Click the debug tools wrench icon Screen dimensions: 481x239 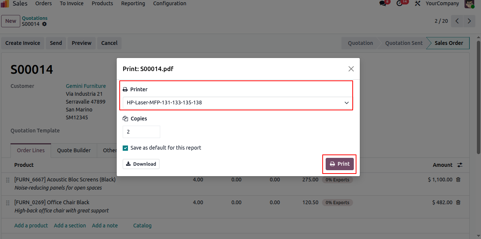click(x=417, y=3)
